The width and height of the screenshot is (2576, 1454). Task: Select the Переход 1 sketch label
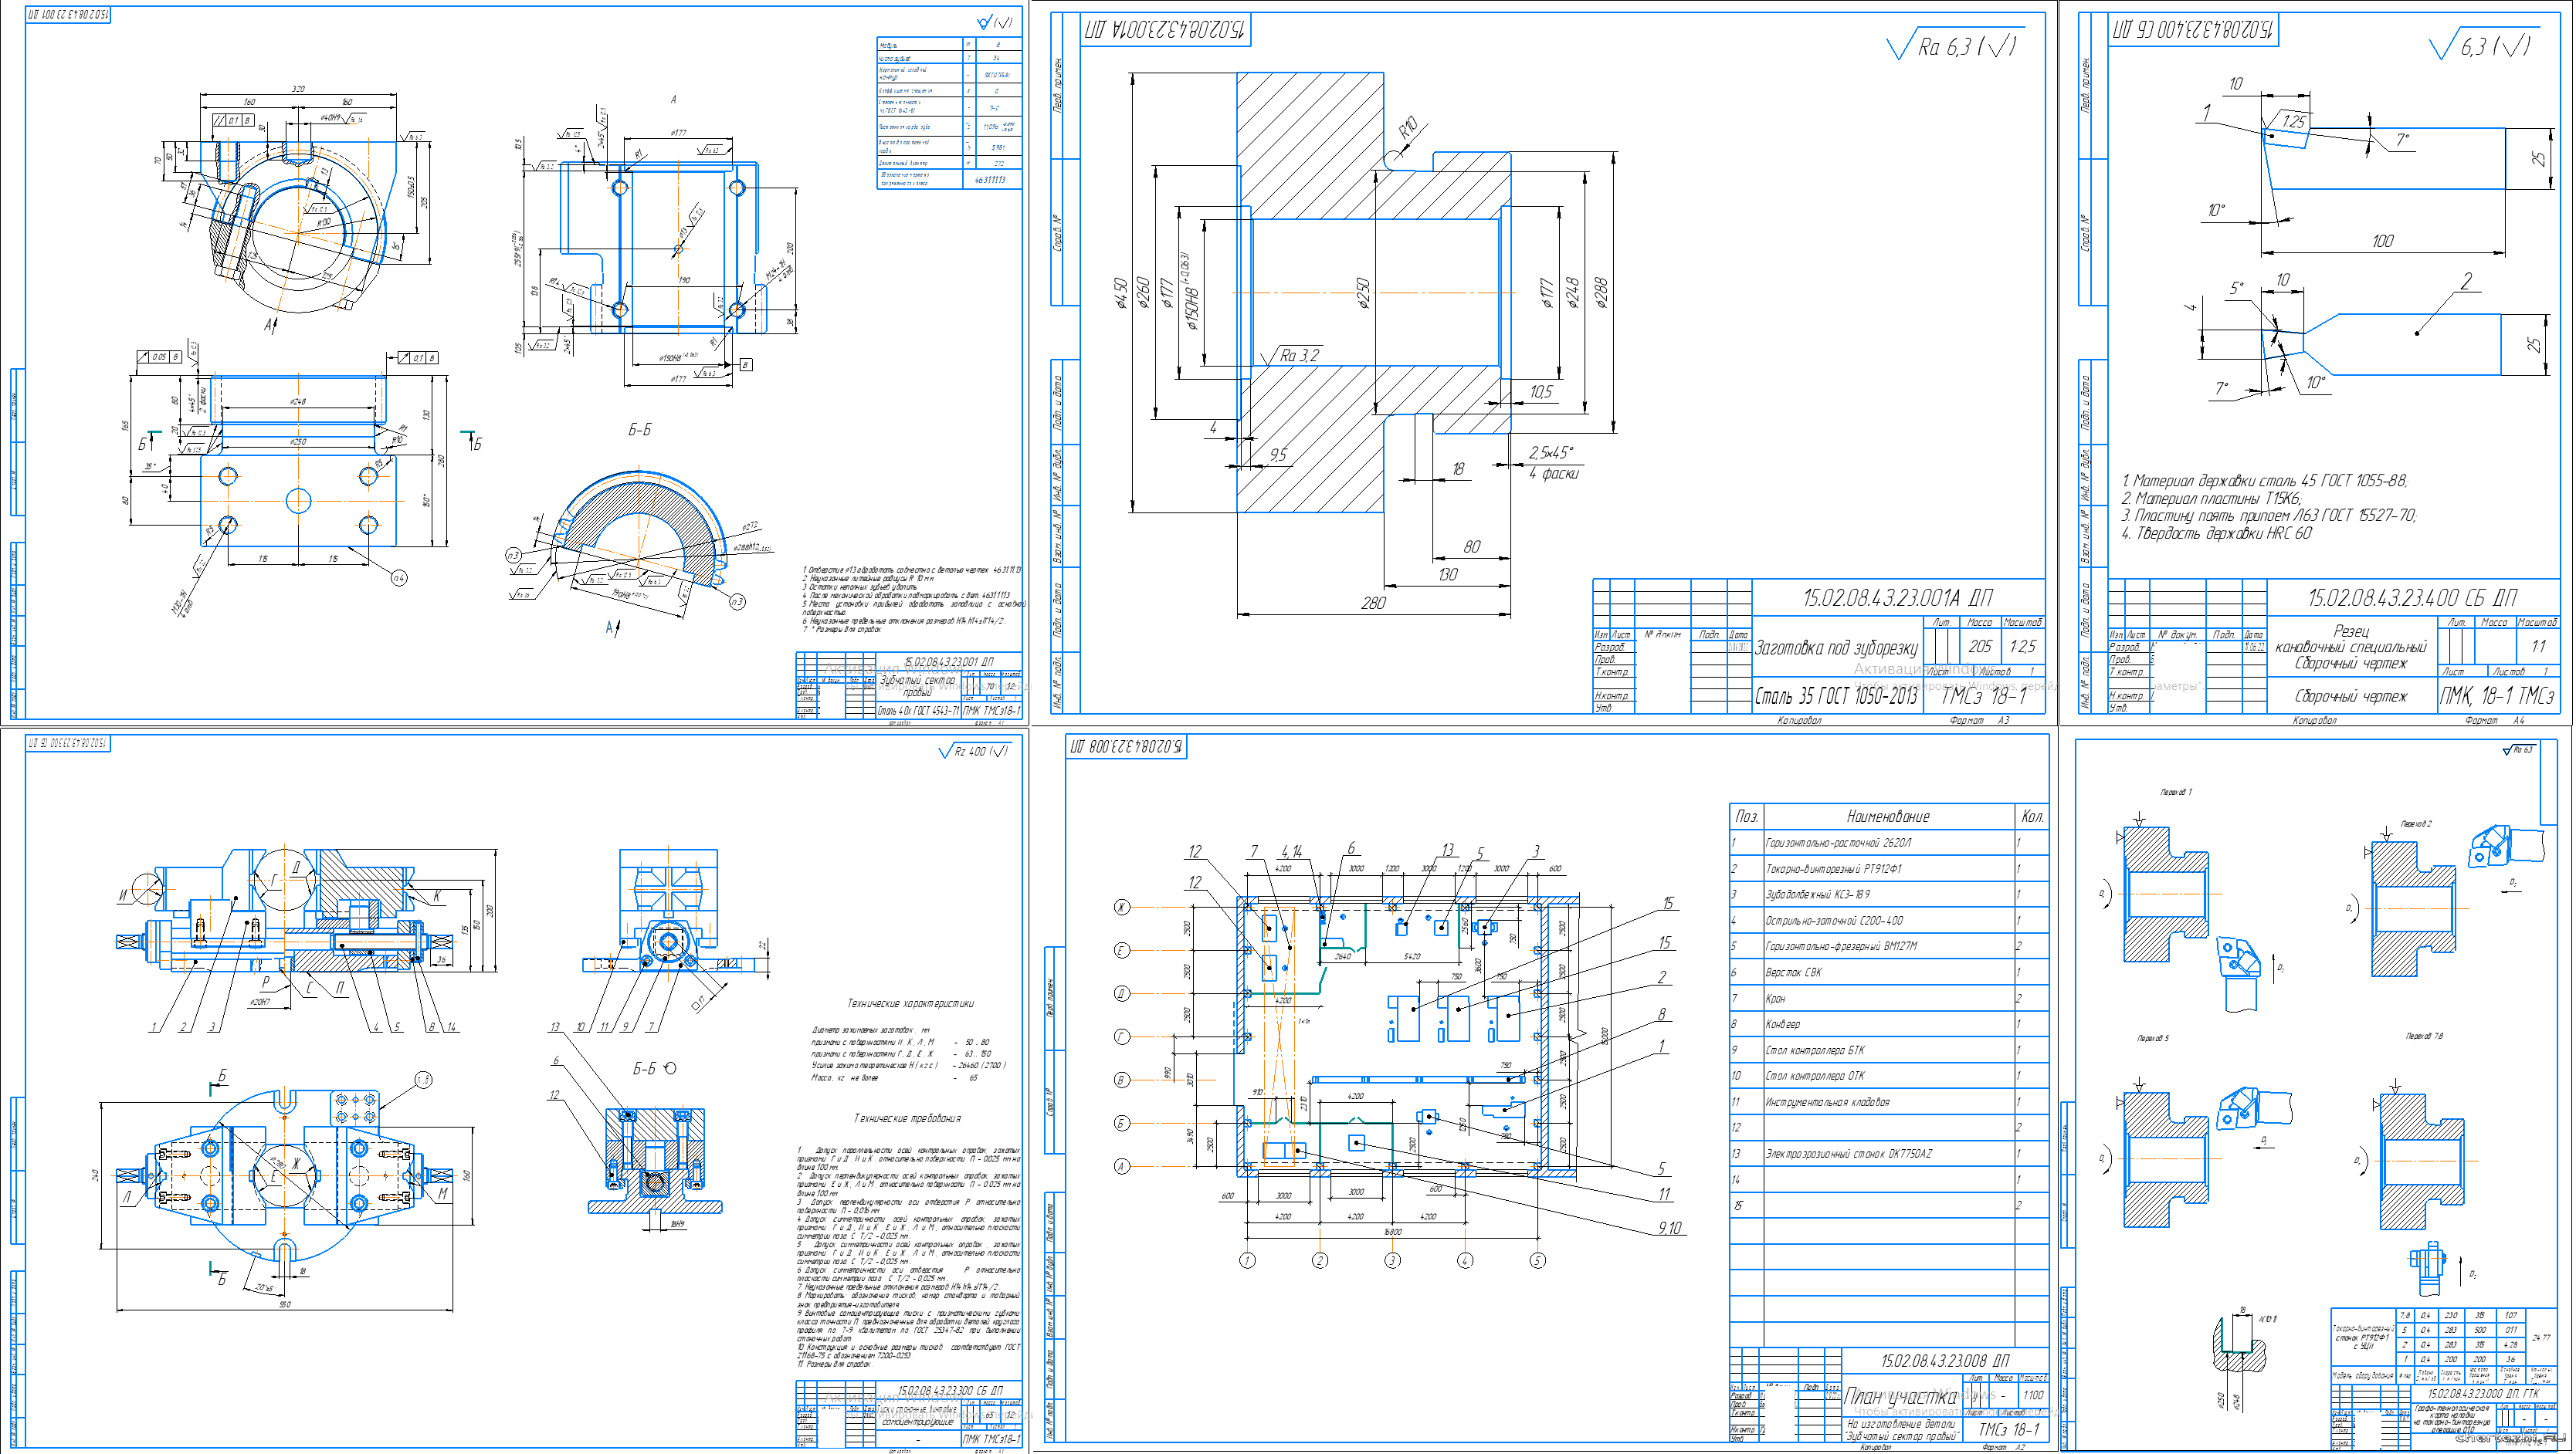click(2175, 792)
